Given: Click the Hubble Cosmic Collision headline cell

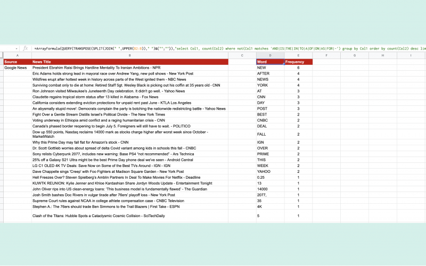Looking at the screenshot, I should coord(129,215).
